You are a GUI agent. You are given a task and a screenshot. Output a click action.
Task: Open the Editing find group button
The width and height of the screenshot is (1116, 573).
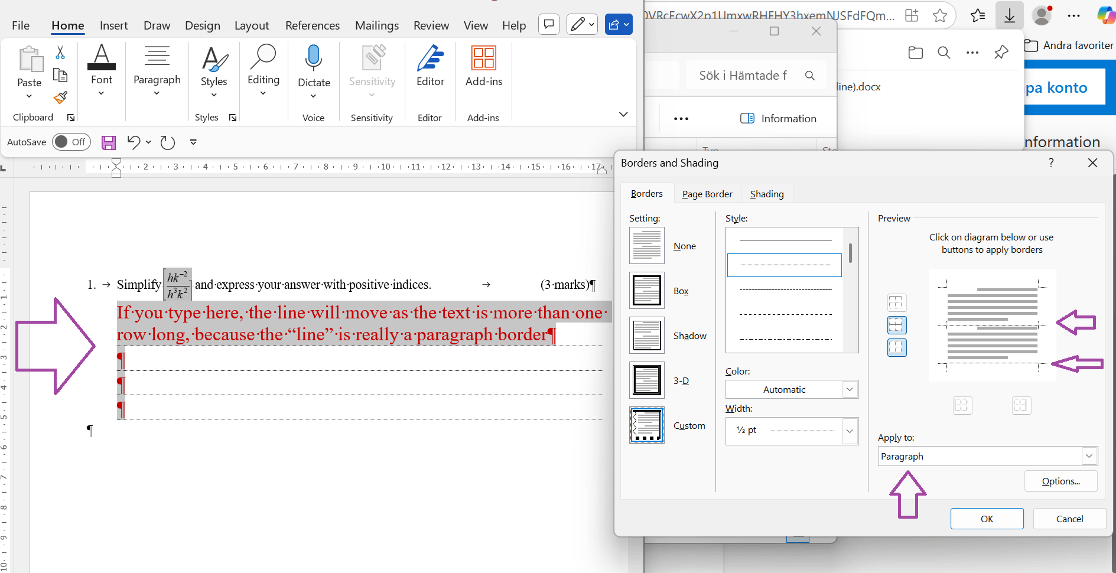click(x=263, y=70)
